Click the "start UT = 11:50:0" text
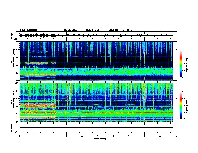198x153 pixels. pyautogui.click(x=121, y=30)
